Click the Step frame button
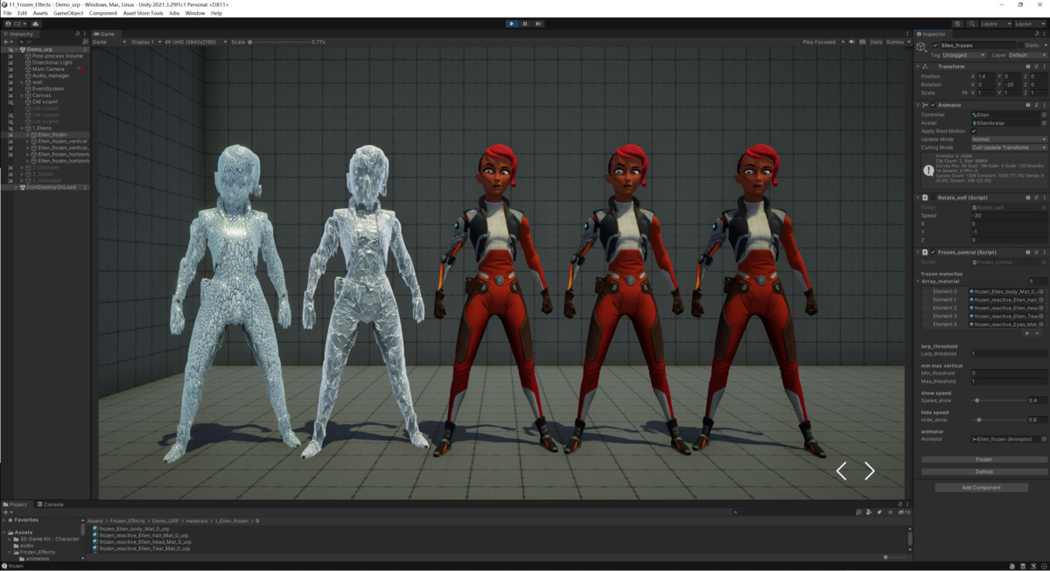Screen dimensions: 1050x571 [x=538, y=24]
